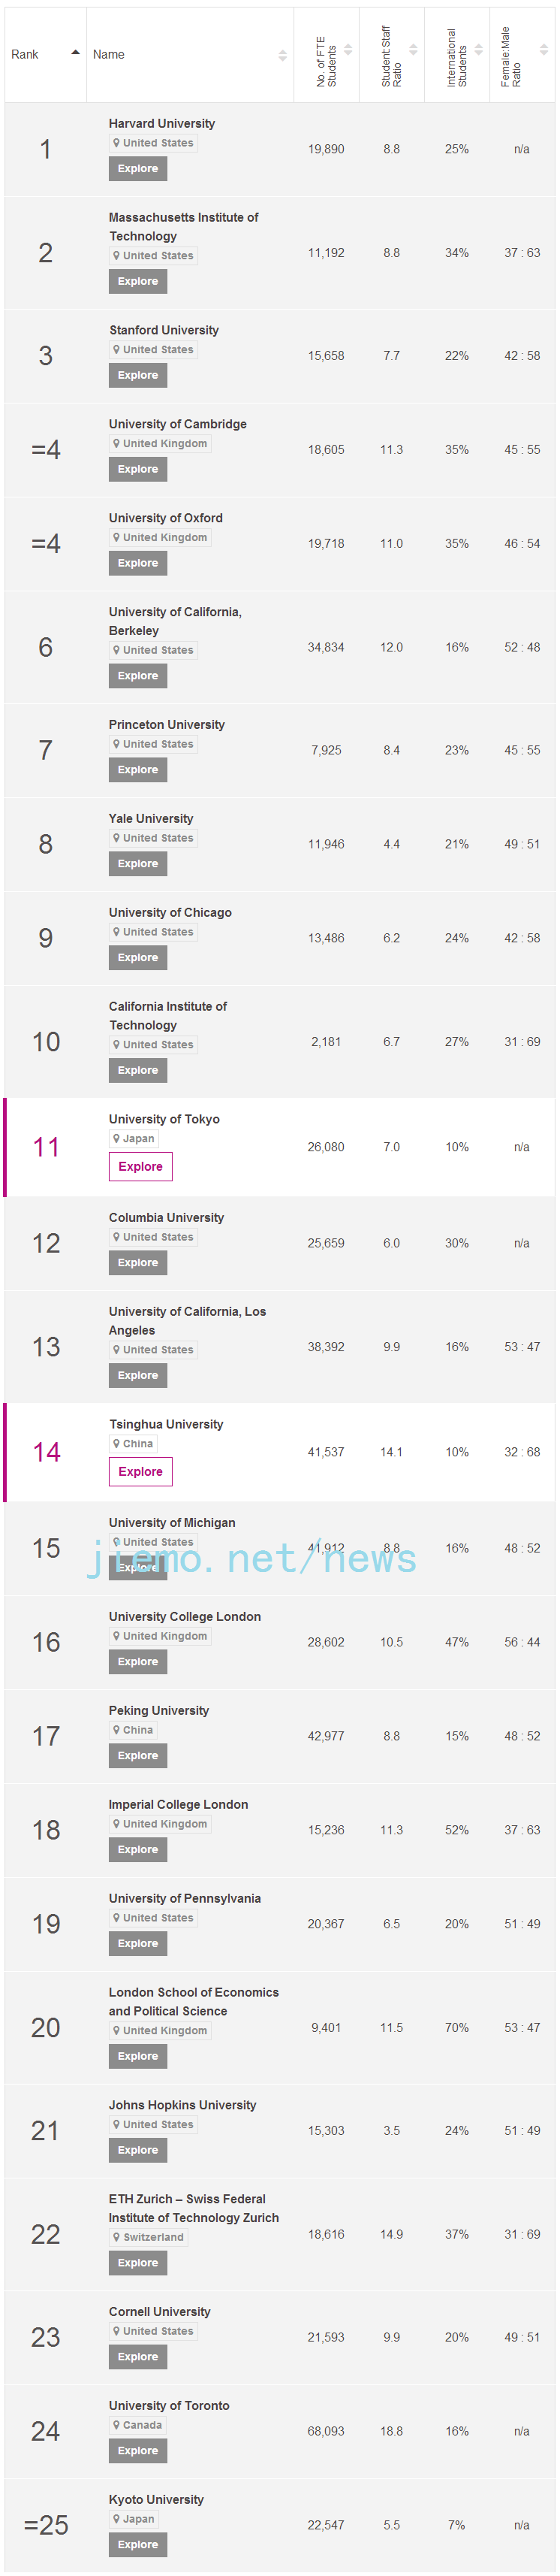Open Princeton University link

pos(167,725)
